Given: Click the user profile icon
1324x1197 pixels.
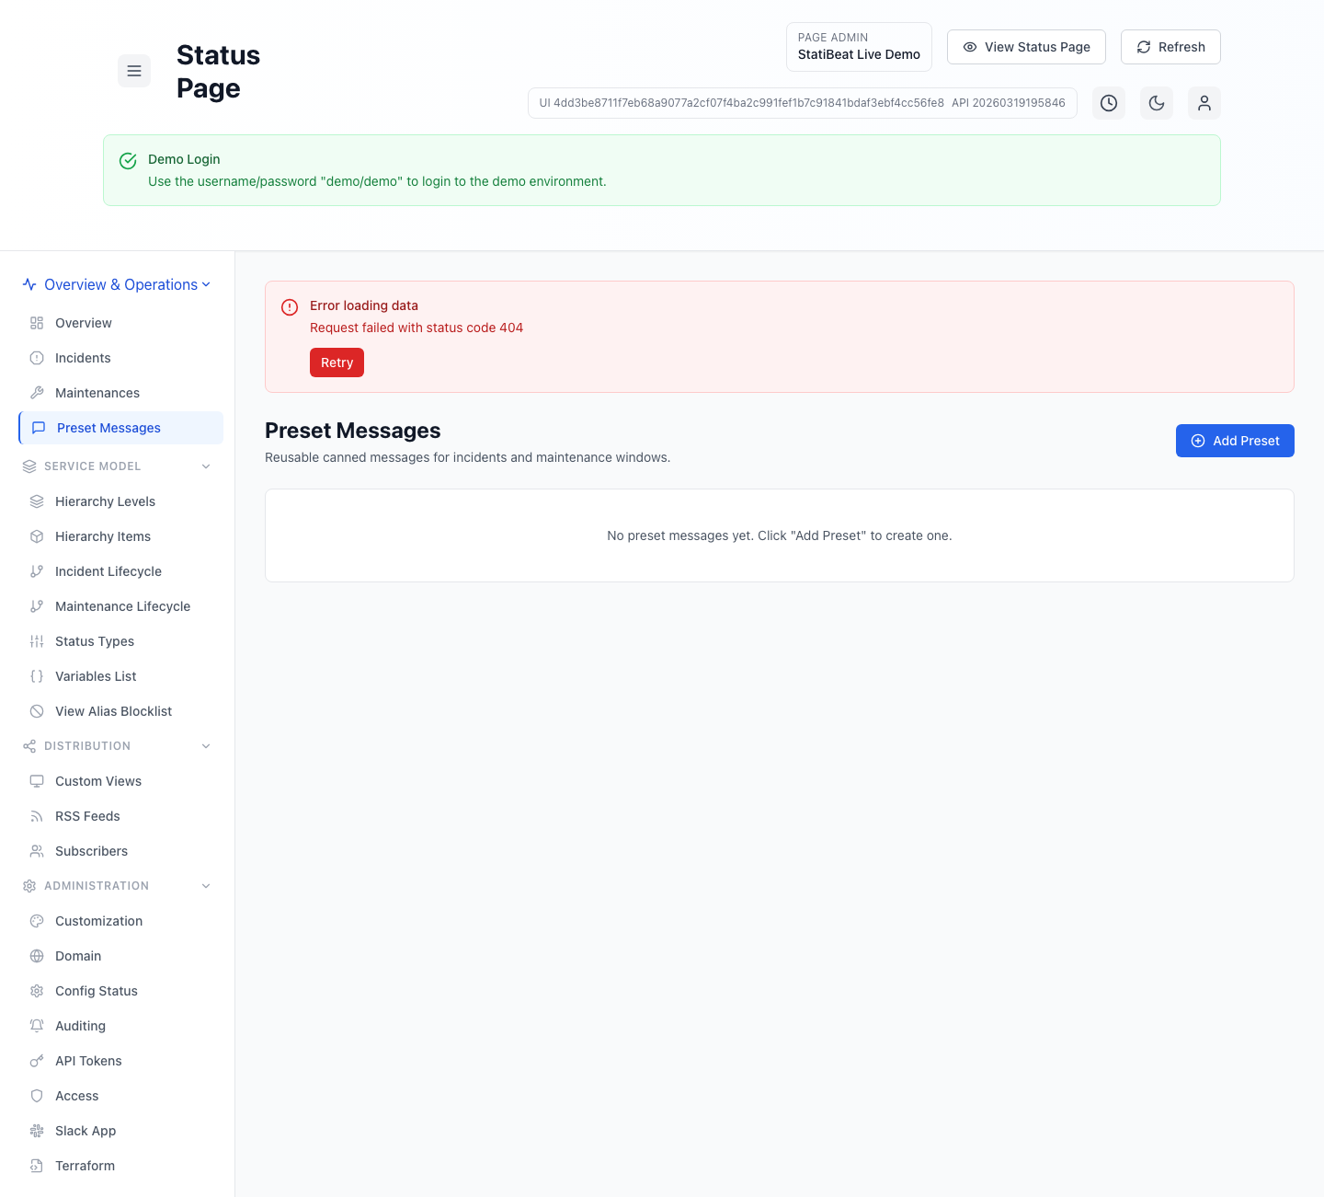Looking at the screenshot, I should click(x=1204, y=103).
